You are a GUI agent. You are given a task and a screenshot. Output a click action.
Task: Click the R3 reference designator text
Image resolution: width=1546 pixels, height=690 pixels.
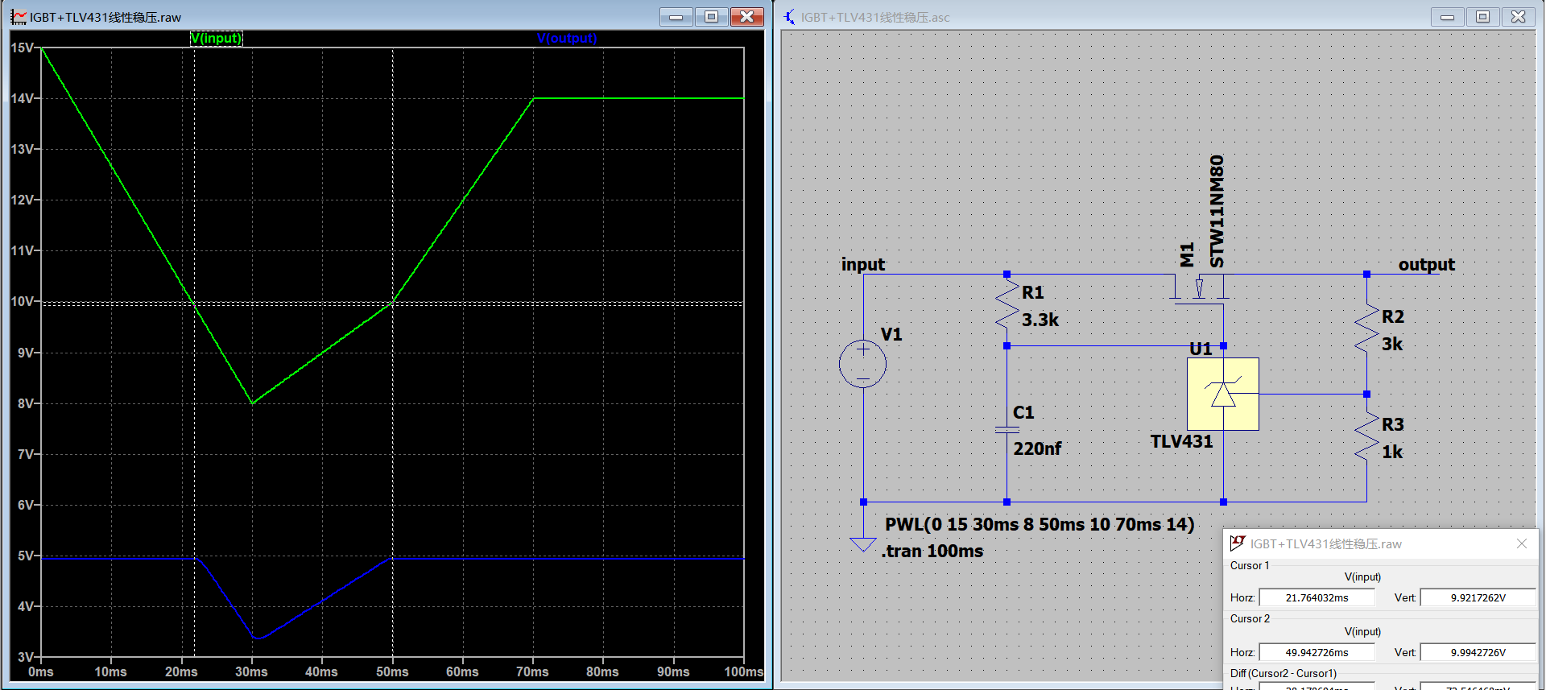1393,424
